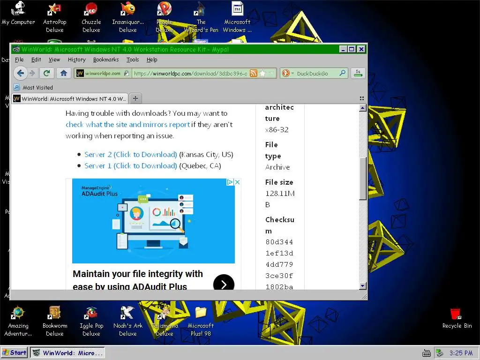The width and height of the screenshot is (480, 360).
Task: Open a new tab with plus button
Action: pyautogui.click(x=135, y=98)
